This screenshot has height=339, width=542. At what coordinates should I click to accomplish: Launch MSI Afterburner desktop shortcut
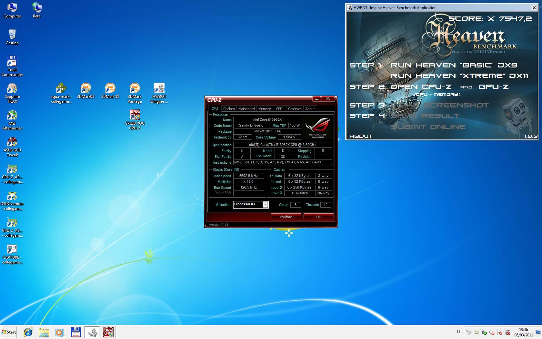tap(12, 120)
